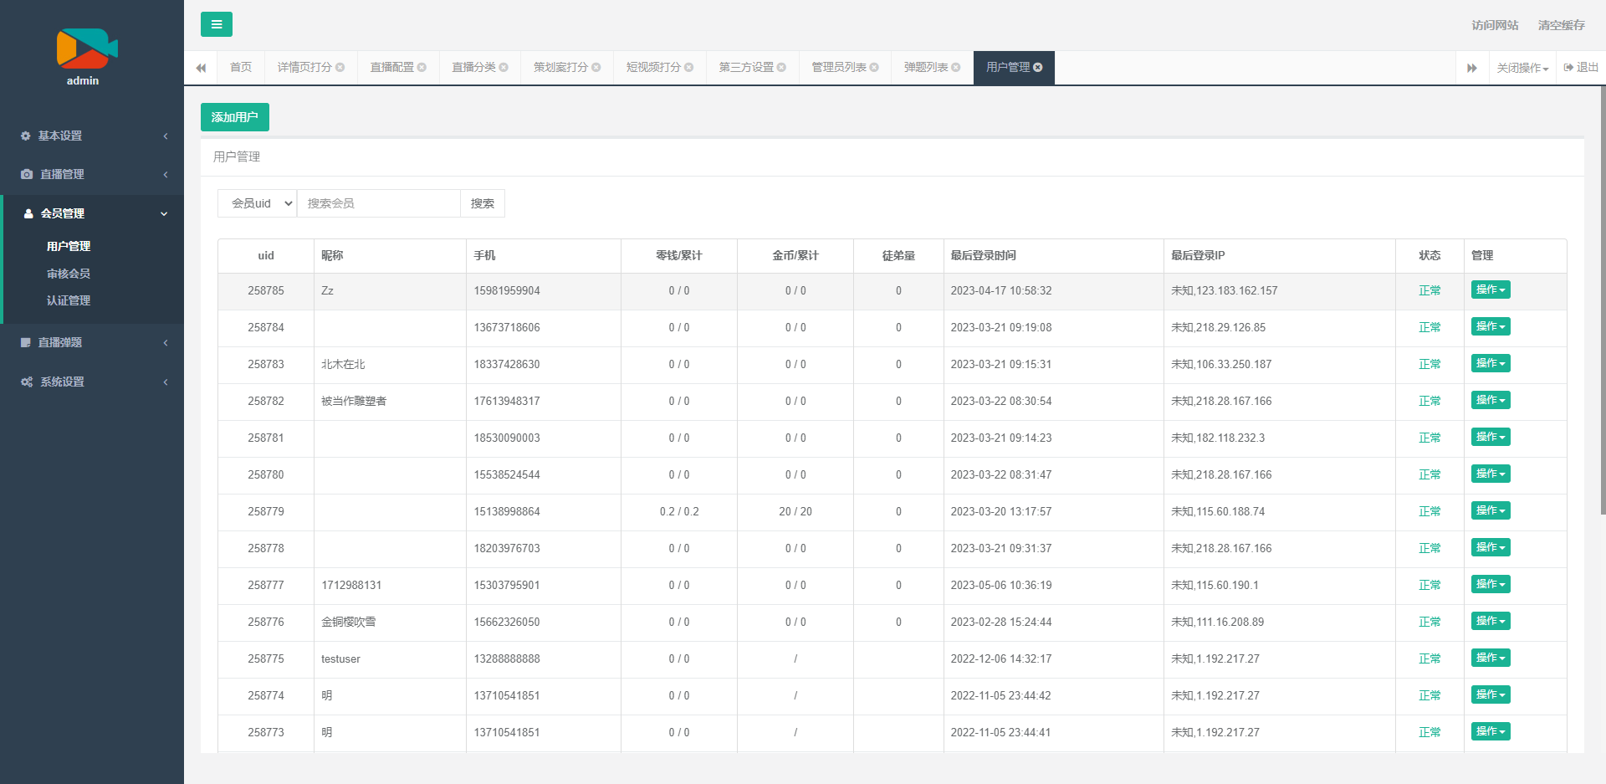Click nickname 1712988131
Viewport: 1606px width, 784px height.
click(351, 585)
